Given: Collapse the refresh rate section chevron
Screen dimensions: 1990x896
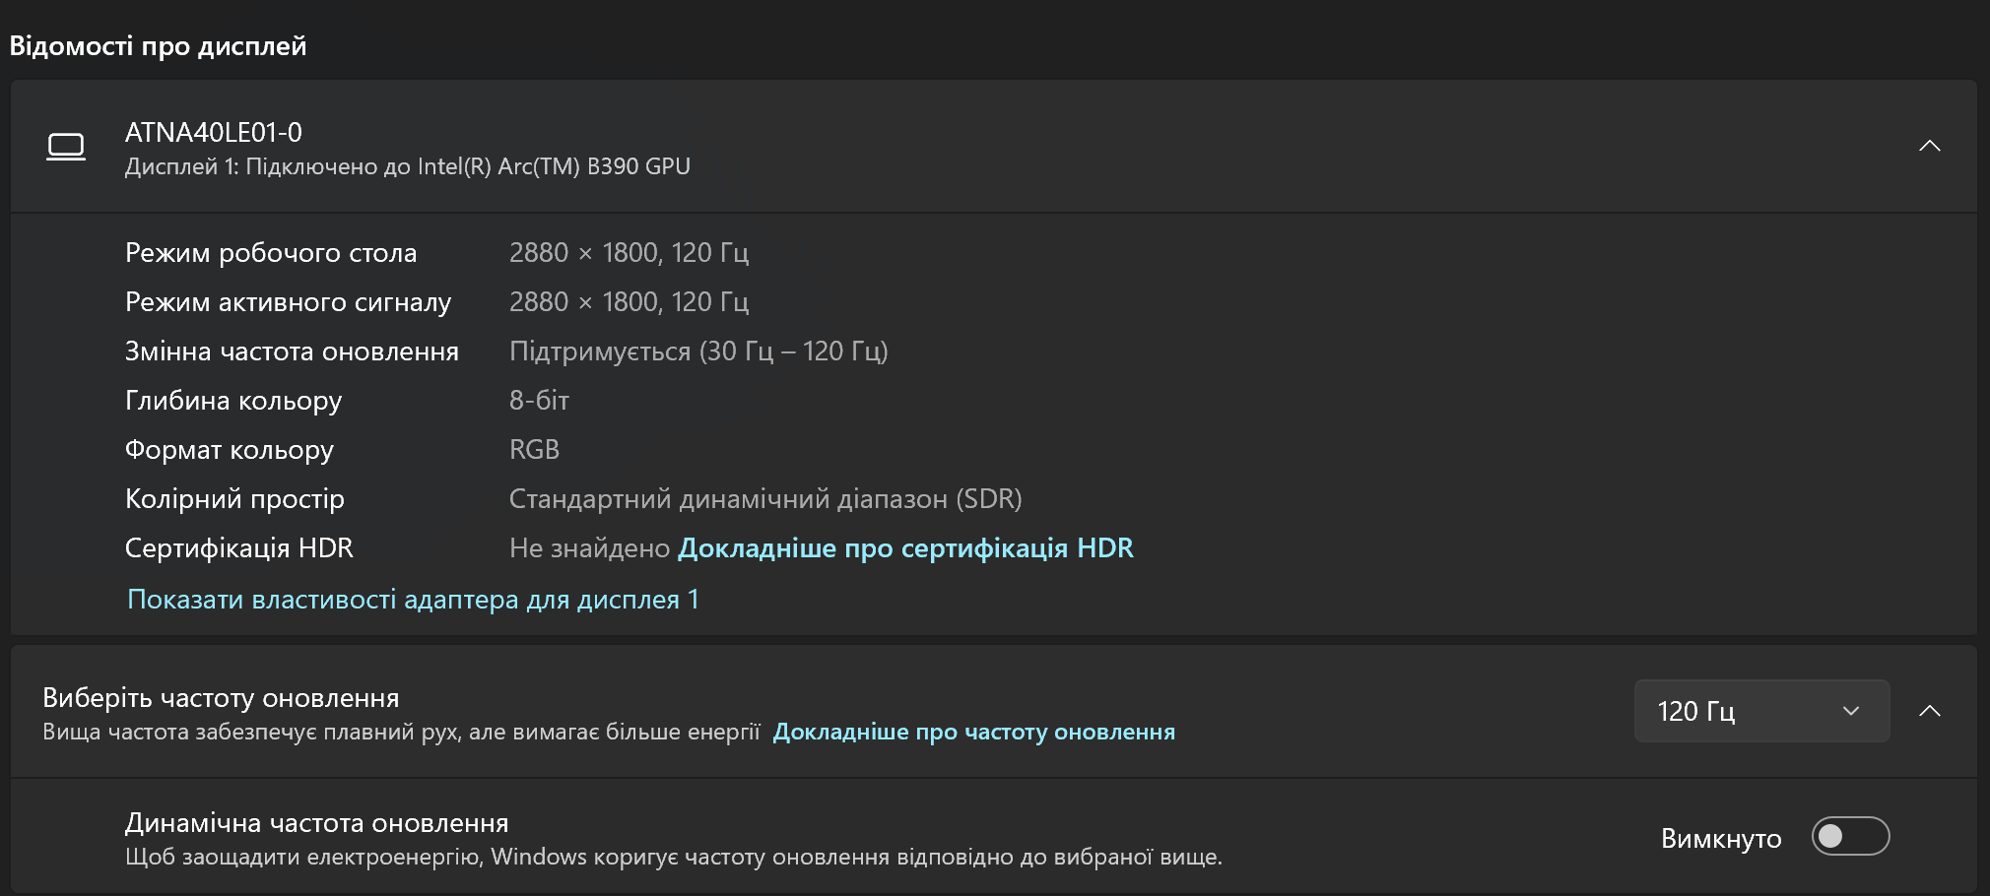Looking at the screenshot, I should [x=1929, y=711].
